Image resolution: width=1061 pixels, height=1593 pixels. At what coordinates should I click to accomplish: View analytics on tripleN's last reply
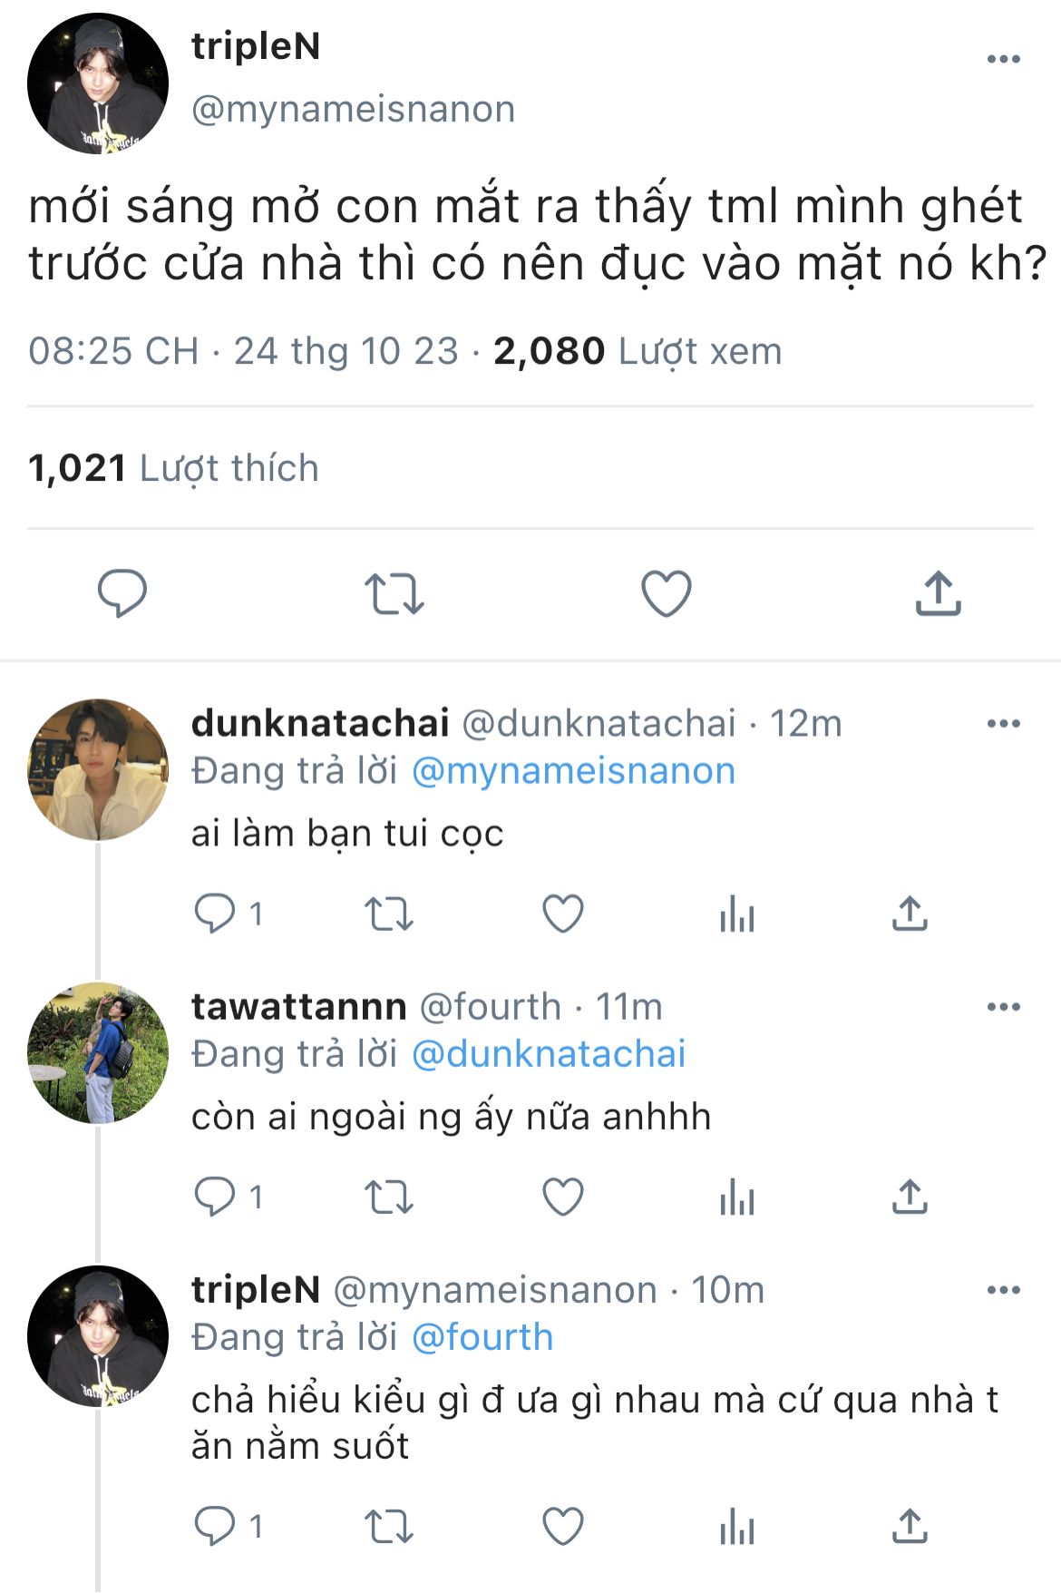736,1527
